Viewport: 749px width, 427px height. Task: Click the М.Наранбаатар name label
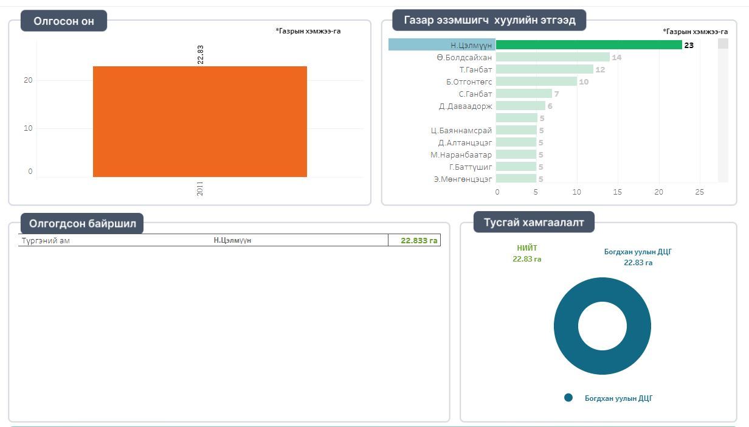click(x=461, y=154)
